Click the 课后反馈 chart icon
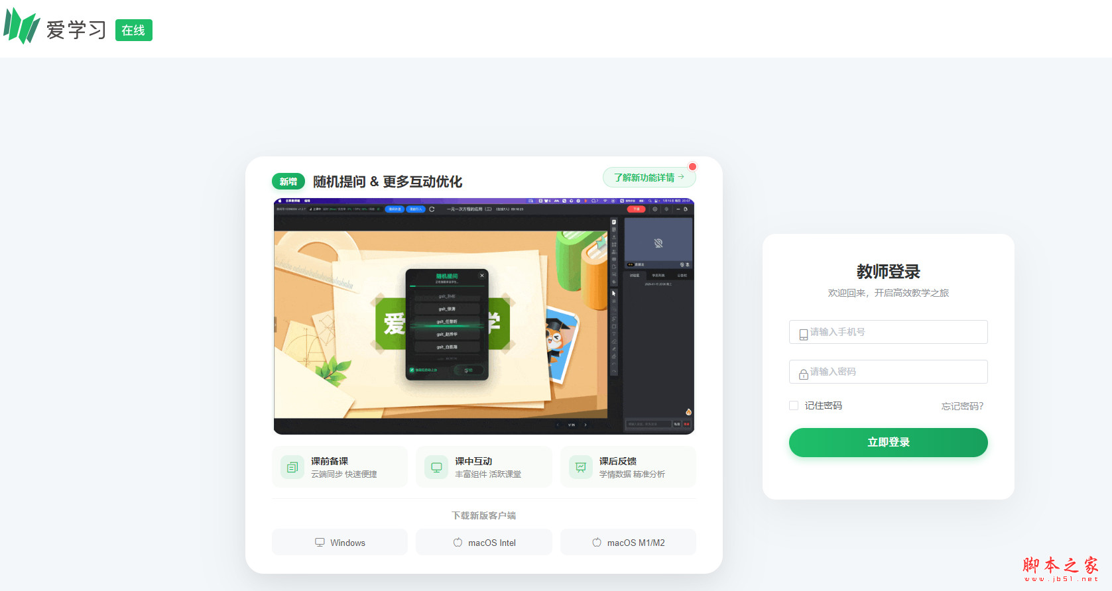 pyautogui.click(x=581, y=467)
